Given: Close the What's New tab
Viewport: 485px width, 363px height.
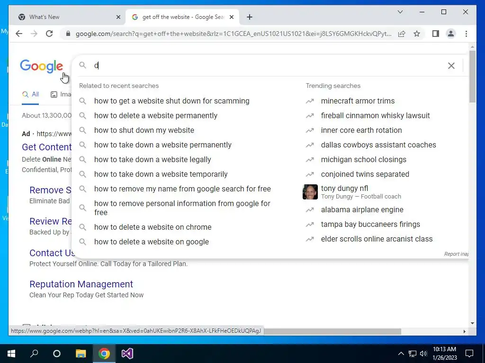Looking at the screenshot, I should [x=118, y=17].
